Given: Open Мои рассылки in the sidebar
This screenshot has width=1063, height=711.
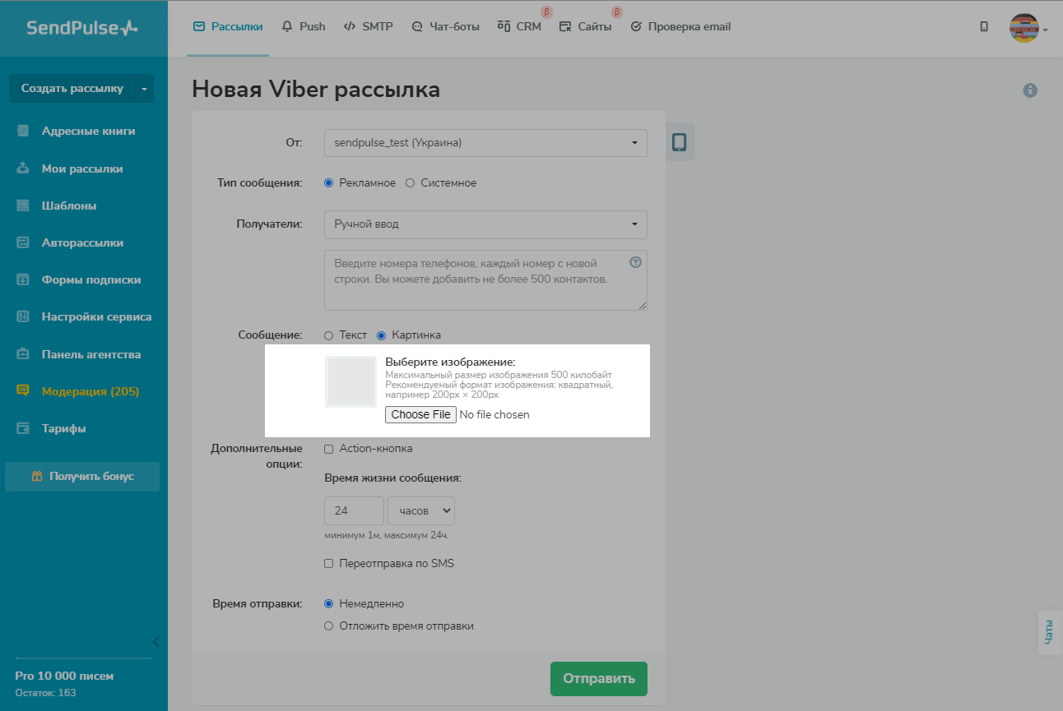Looking at the screenshot, I should (82, 169).
